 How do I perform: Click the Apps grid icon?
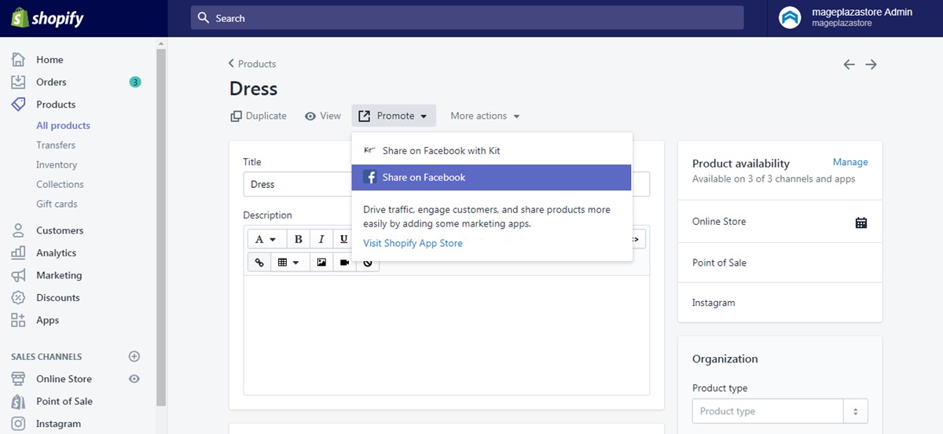tap(18, 320)
